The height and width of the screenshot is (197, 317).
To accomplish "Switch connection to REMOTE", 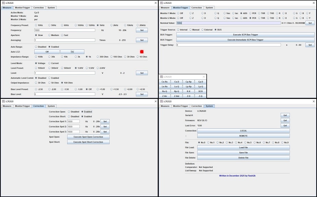I will point(243,136).
